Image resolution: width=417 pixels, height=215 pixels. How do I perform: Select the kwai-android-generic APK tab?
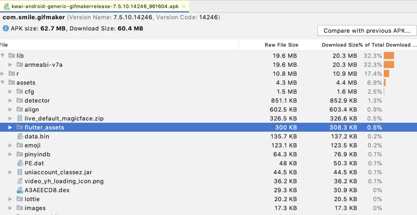point(95,6)
